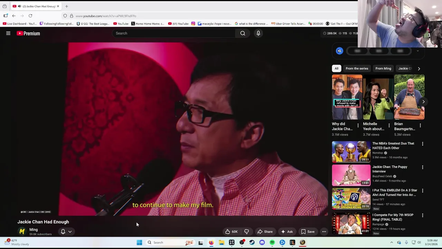Open Brian Baumgartner Short thumbnail

coord(409,97)
